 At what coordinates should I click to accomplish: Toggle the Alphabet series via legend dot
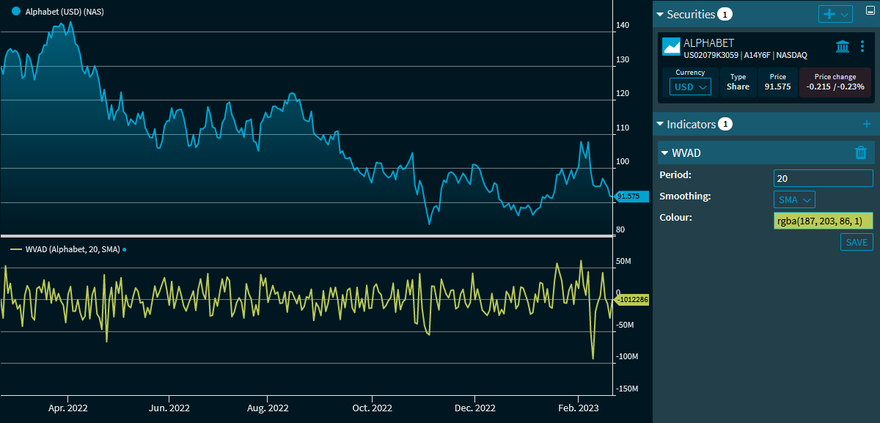point(16,12)
